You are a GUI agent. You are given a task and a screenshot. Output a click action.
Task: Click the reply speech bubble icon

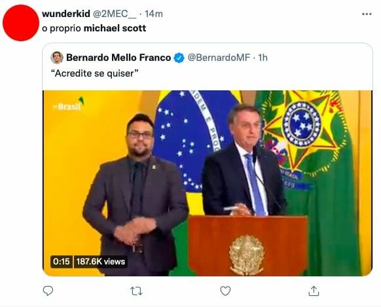point(48,291)
